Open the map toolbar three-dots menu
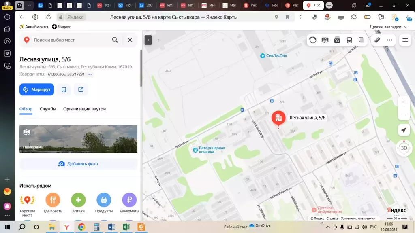 pyautogui.click(x=389, y=40)
